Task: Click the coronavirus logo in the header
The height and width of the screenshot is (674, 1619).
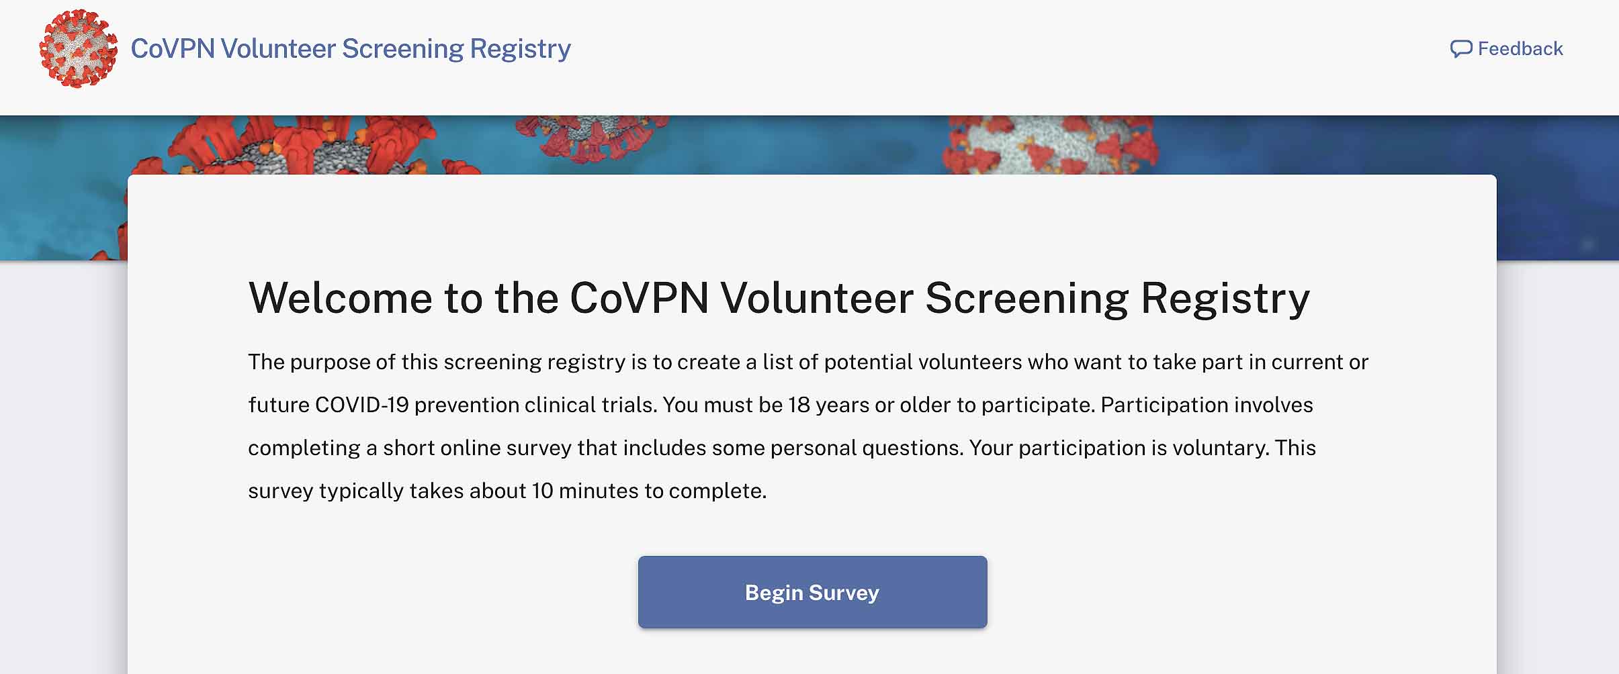Action: click(78, 48)
